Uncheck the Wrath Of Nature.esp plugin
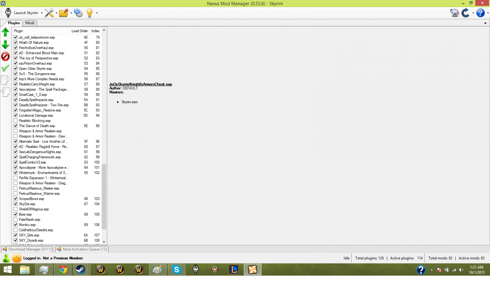490x294 pixels. coord(15,42)
